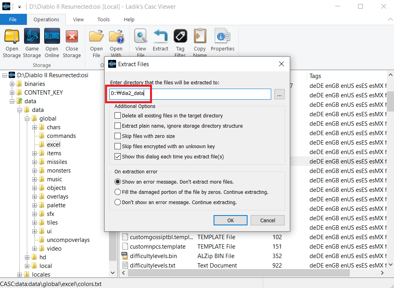Toggle Skip files encrypted with unknown key
The width and height of the screenshot is (394, 288).
(x=118, y=147)
